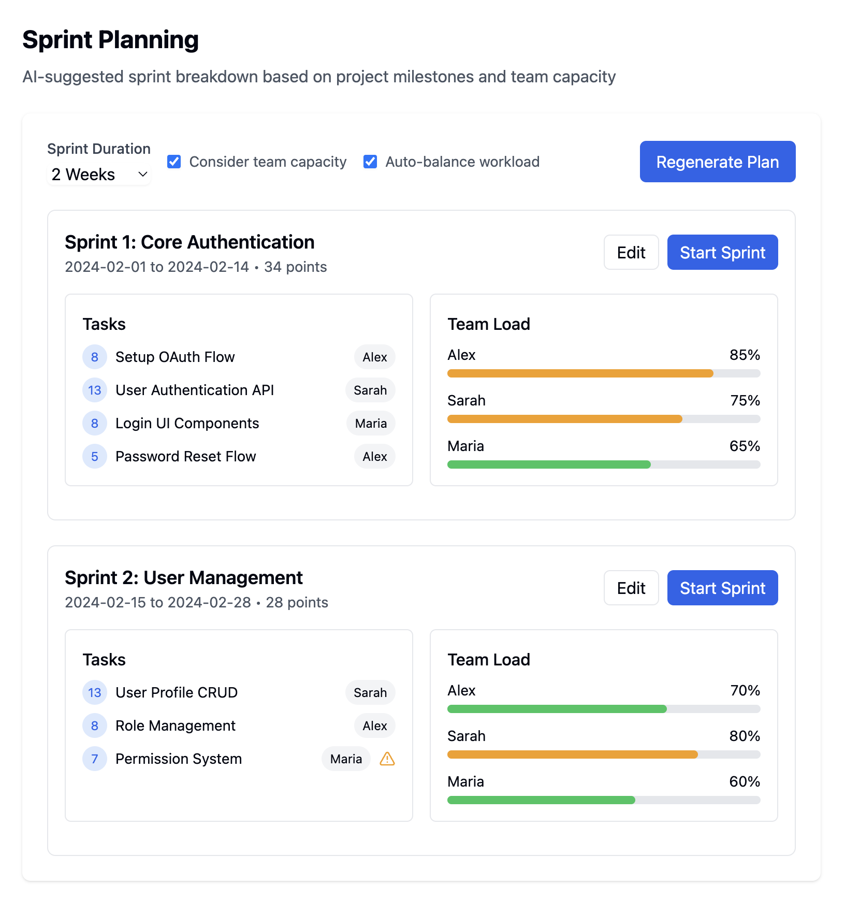Click Alex assignee tag on Setup OAuth Flow

[374, 357]
